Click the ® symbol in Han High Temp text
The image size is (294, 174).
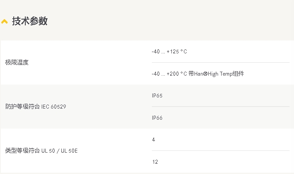click(x=205, y=74)
